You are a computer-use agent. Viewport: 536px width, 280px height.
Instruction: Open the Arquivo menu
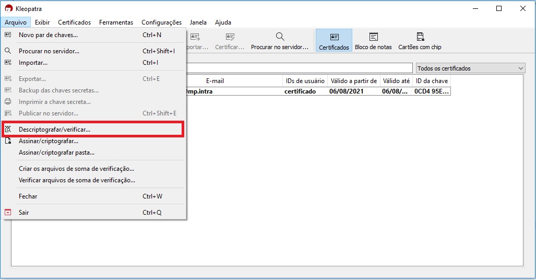(16, 22)
